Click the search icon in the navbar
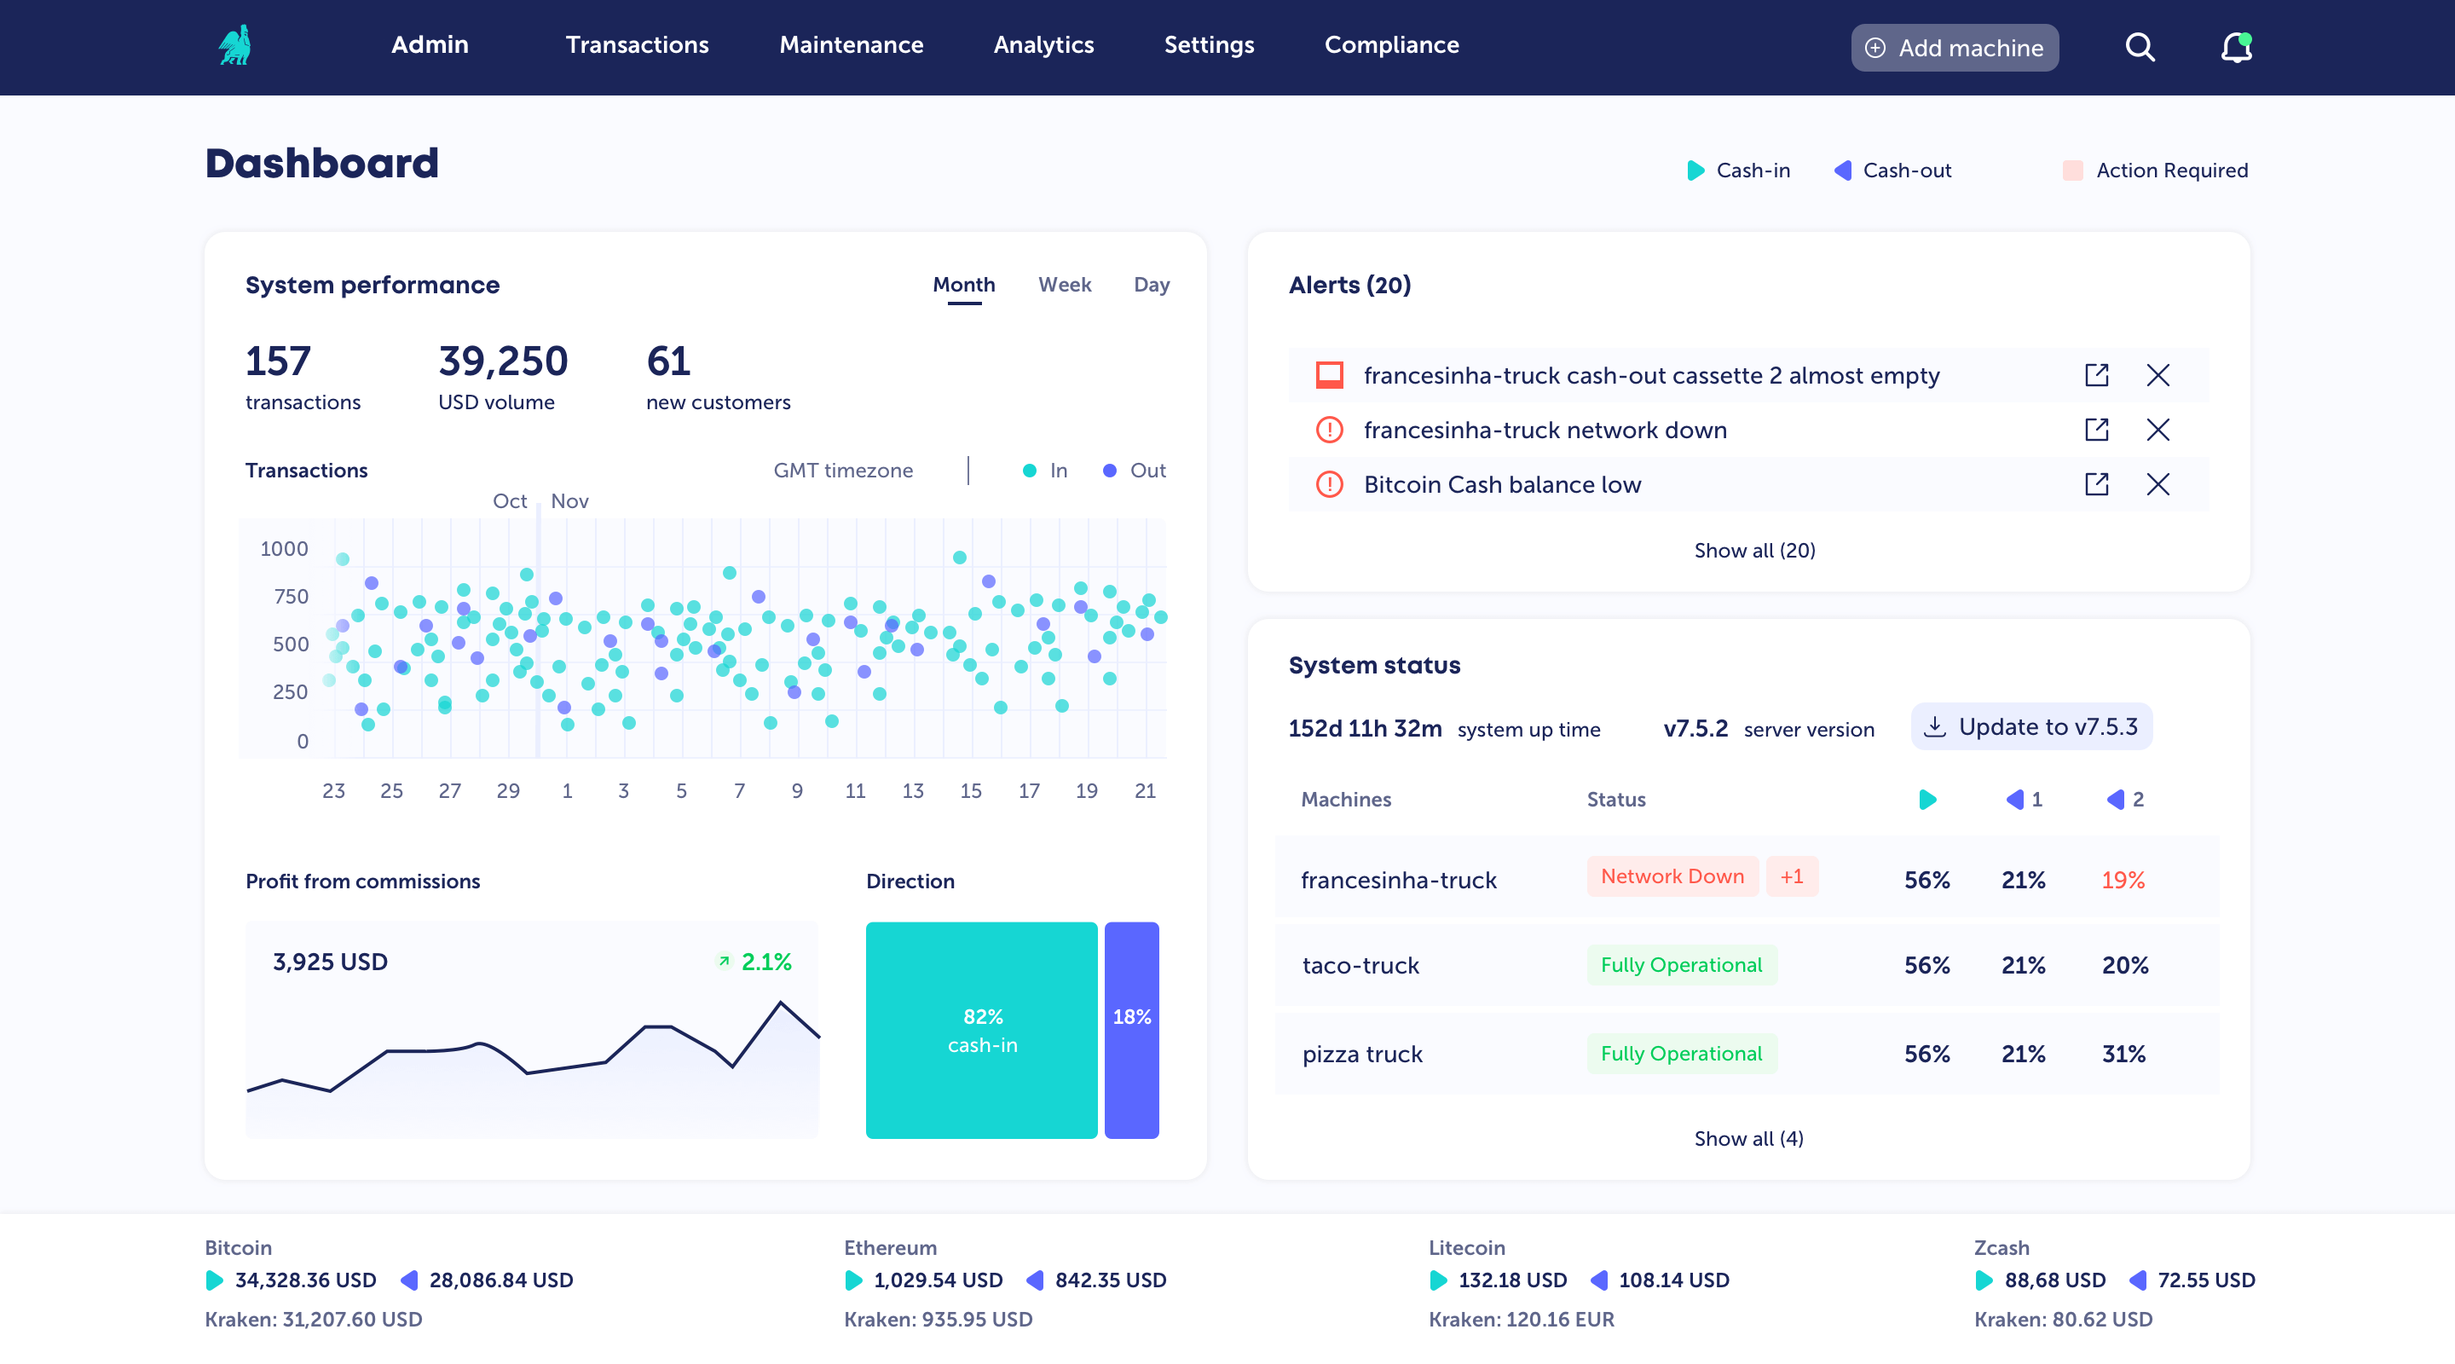Image resolution: width=2455 pixels, height=1364 pixels. point(2141,45)
